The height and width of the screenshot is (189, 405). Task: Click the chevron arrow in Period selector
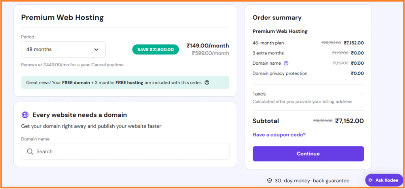pyautogui.click(x=97, y=49)
